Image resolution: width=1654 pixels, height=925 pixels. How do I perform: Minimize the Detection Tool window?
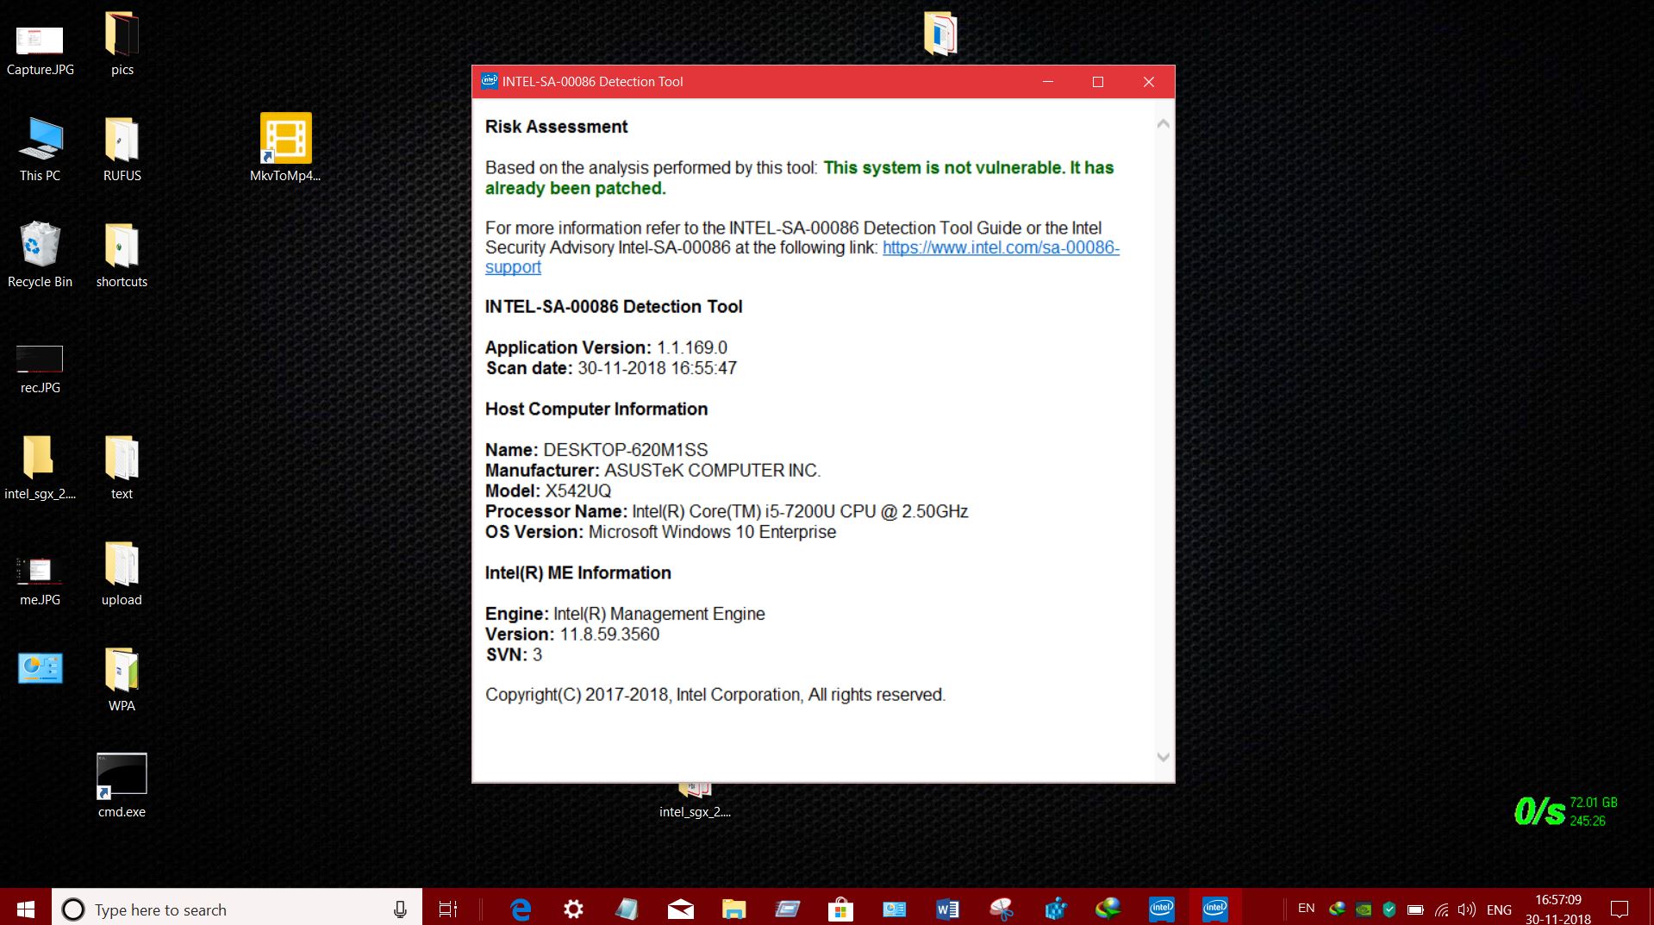1048,81
